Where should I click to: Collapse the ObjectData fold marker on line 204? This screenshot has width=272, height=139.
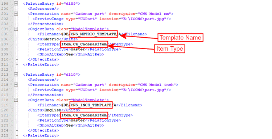16,29
